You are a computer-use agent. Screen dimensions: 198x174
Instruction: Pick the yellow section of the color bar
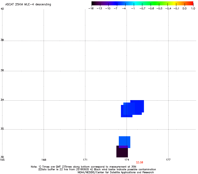point(174,3)
